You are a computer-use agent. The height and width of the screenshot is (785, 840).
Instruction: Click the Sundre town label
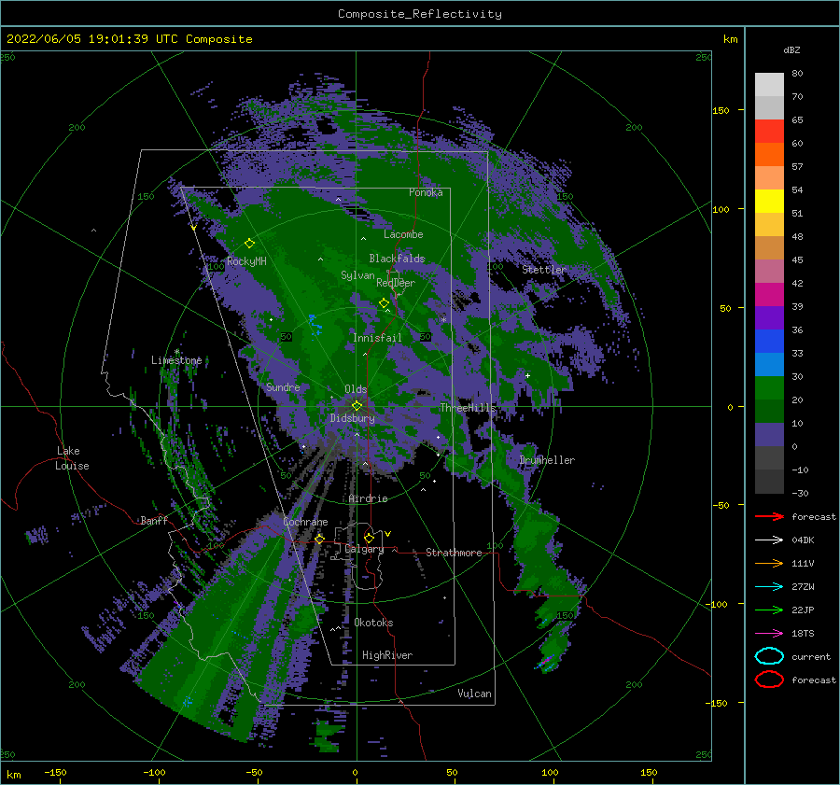point(283,386)
